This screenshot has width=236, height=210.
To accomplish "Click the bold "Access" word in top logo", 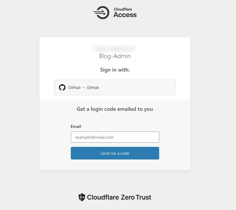I will (125, 15).
